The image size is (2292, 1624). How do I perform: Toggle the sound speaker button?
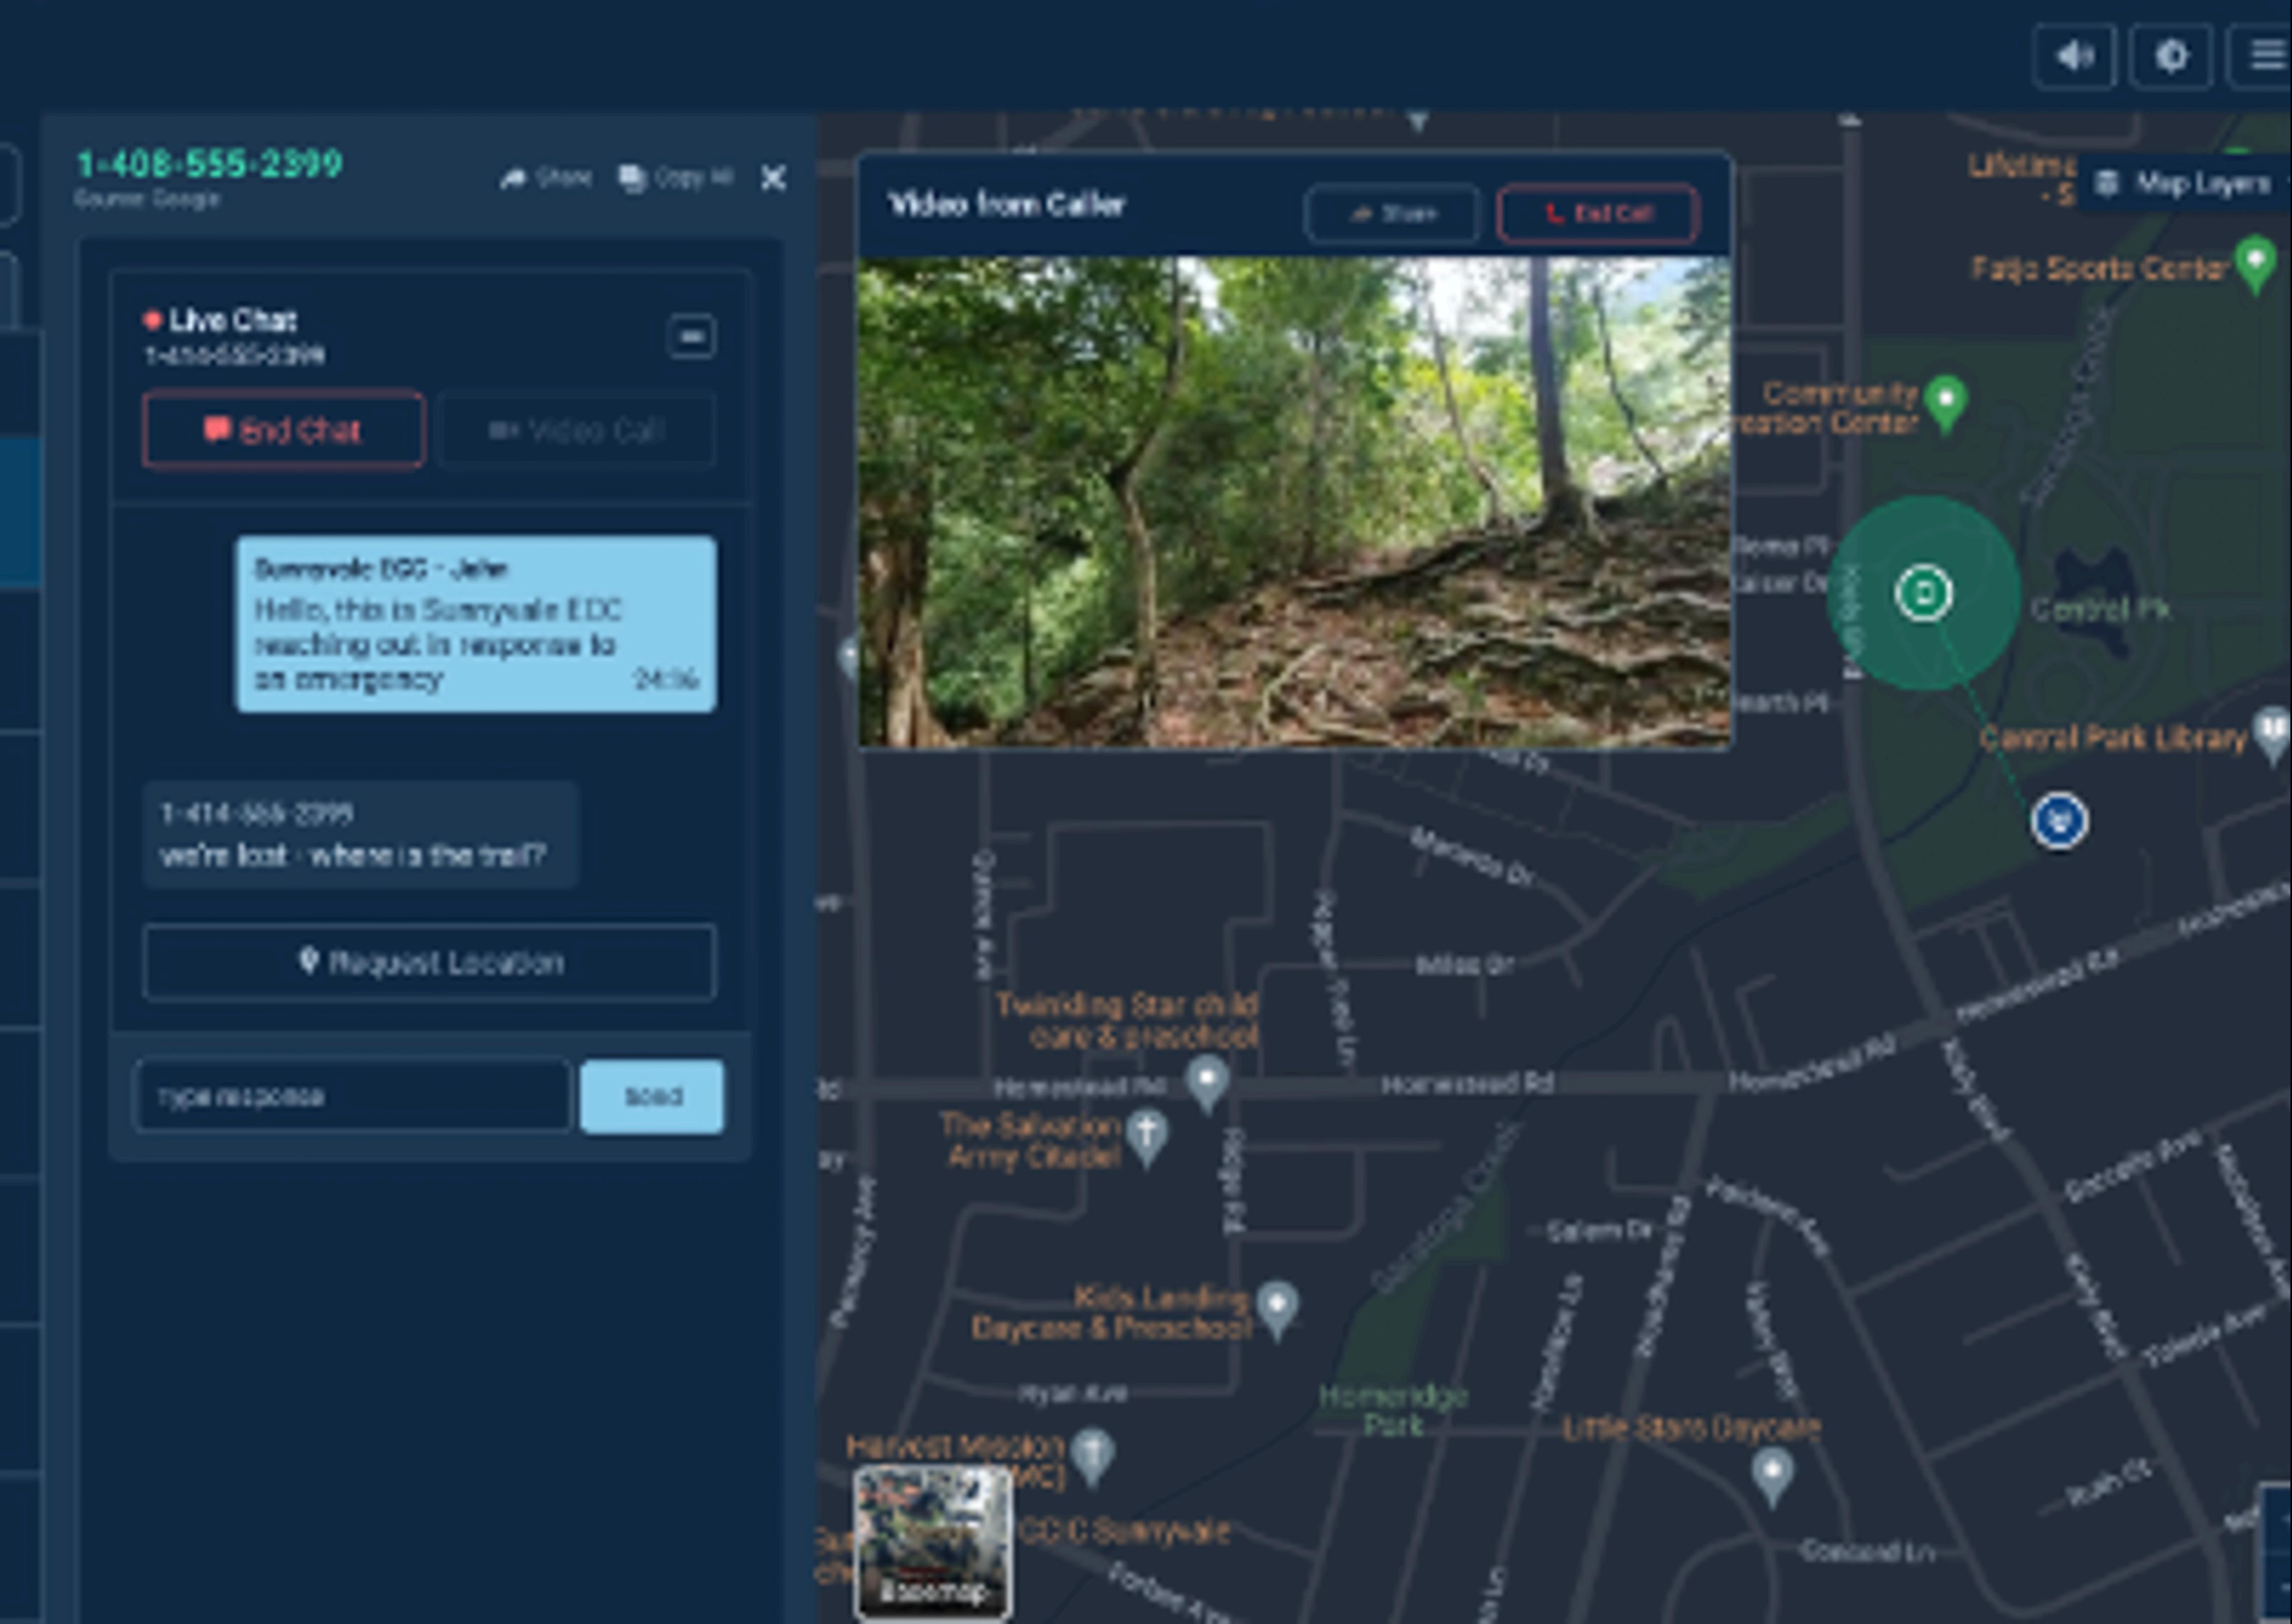[2074, 56]
